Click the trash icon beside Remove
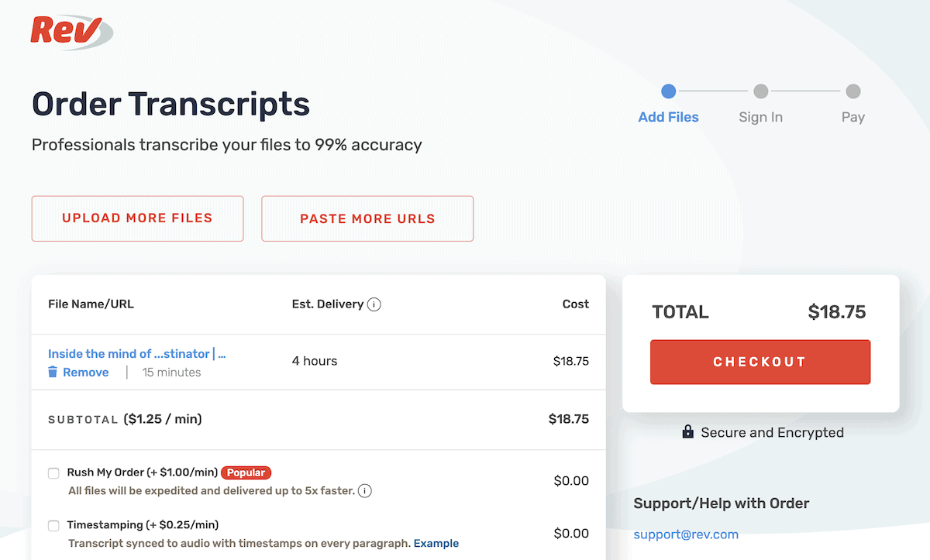The image size is (930, 560). 53,373
